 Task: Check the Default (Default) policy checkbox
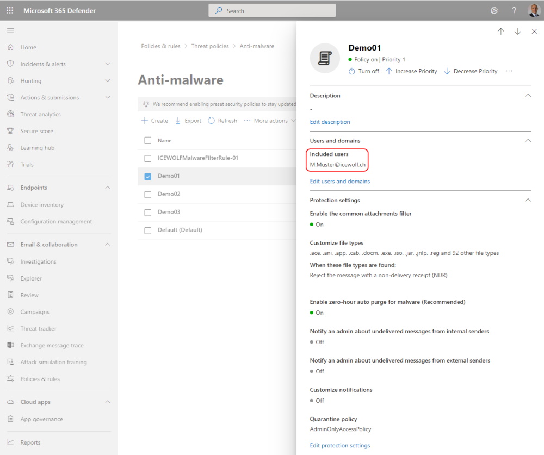point(148,230)
